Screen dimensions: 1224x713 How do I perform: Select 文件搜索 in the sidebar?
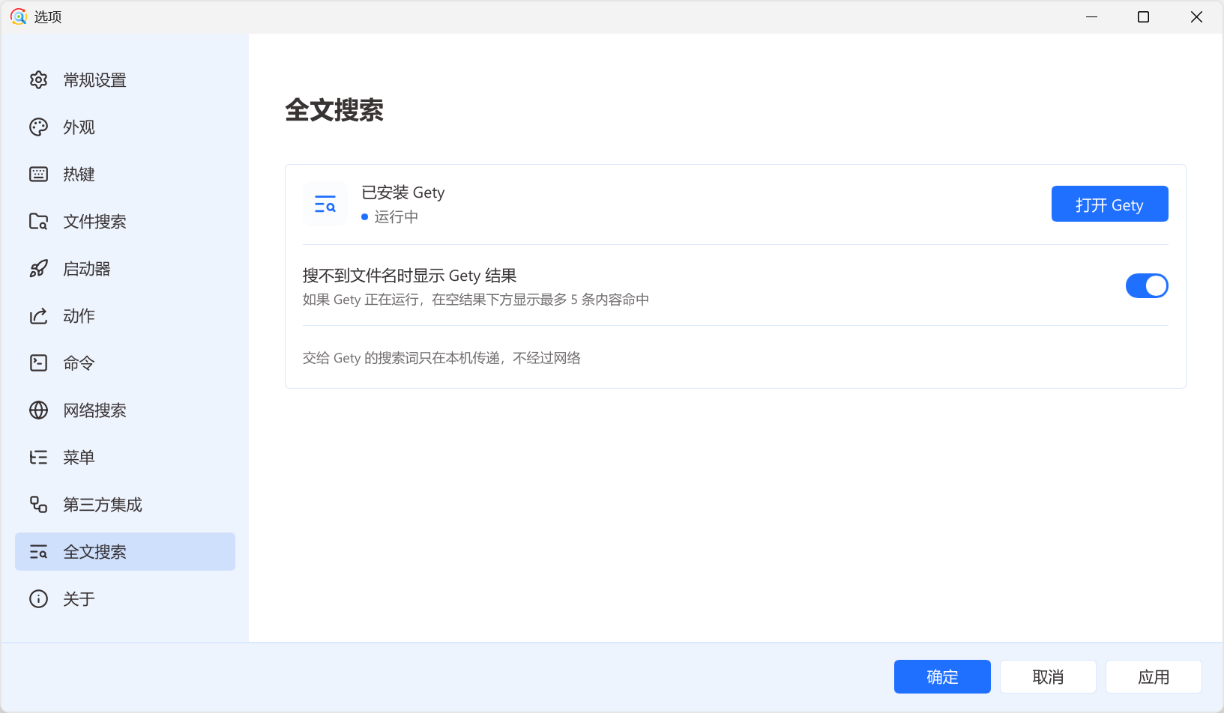point(125,222)
